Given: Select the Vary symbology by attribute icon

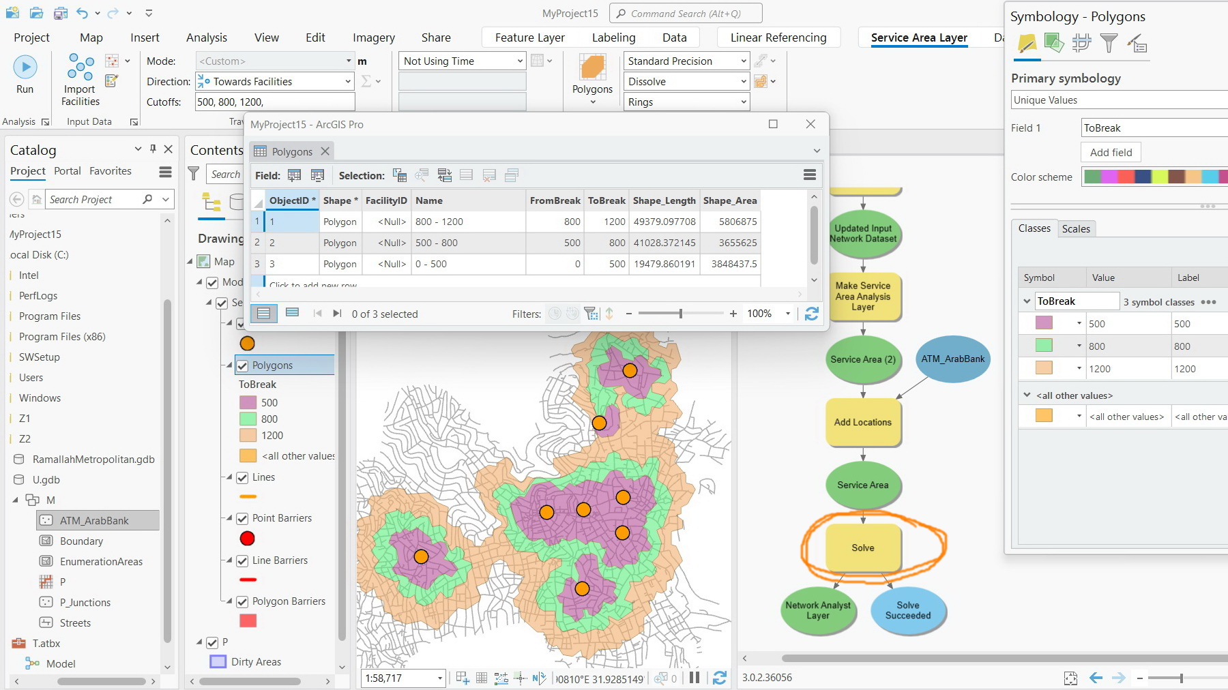Looking at the screenshot, I should (1055, 44).
